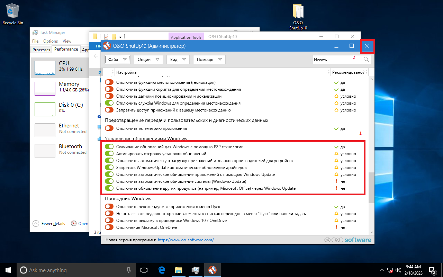The image size is (443, 277).
Task: Toggle 'Отключить автоматическое обновление системы (Windows-Update)'
Action: 109,181
